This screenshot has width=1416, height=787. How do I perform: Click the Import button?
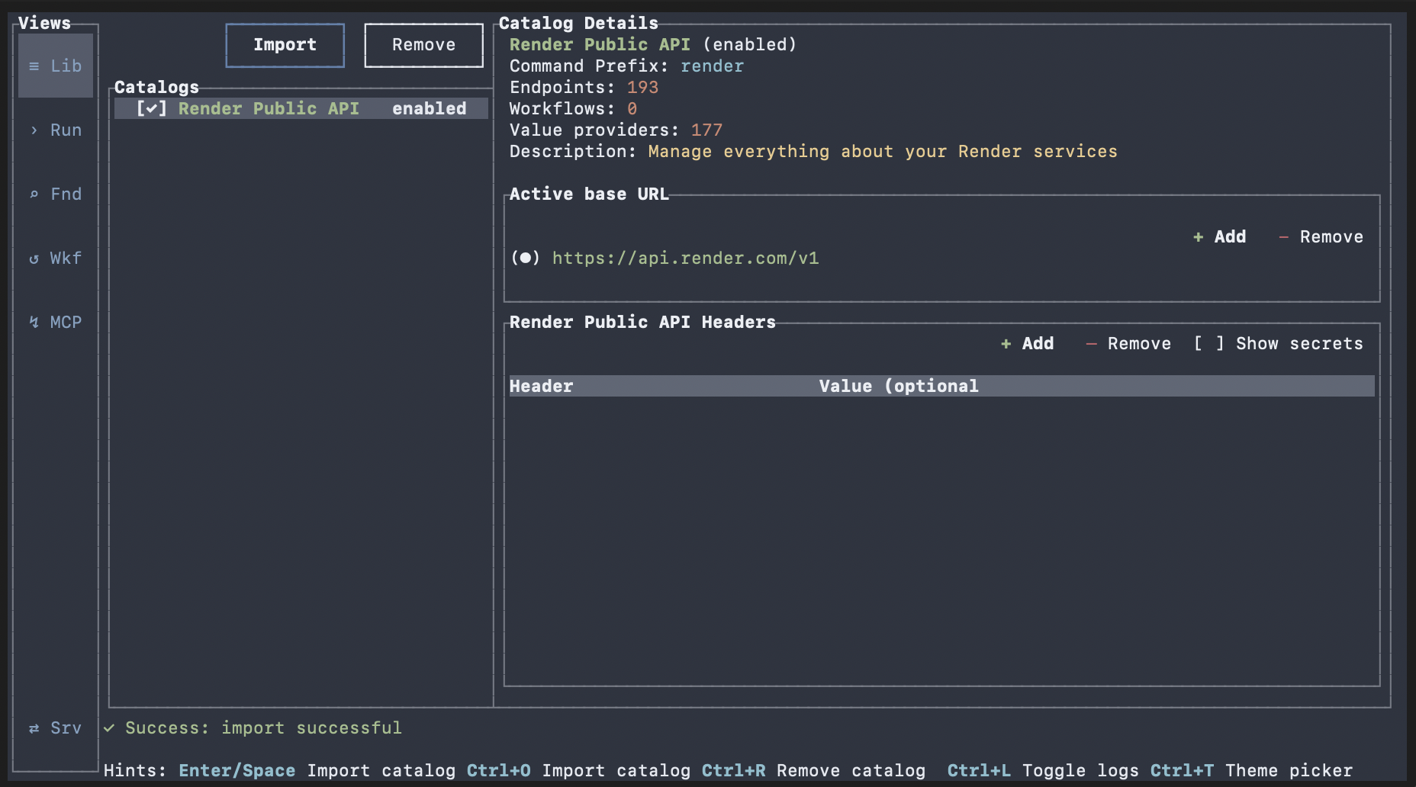click(x=285, y=45)
